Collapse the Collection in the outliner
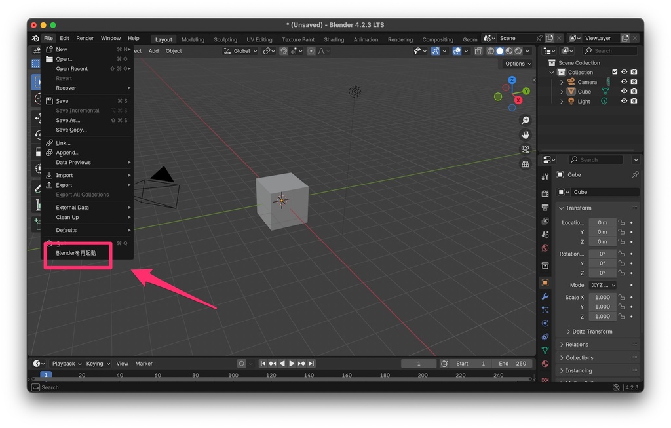 click(x=552, y=72)
